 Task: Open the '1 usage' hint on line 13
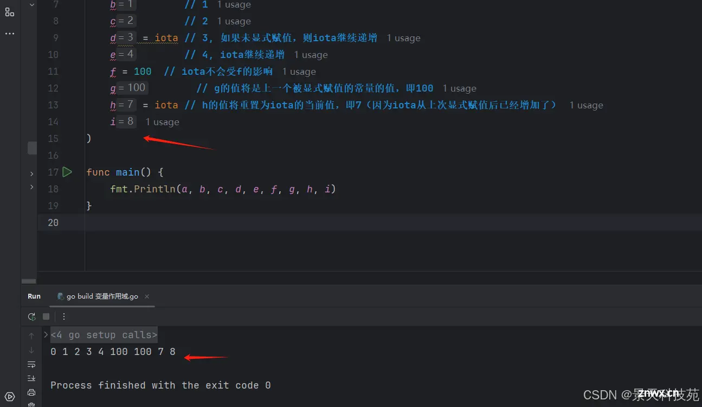click(586, 105)
